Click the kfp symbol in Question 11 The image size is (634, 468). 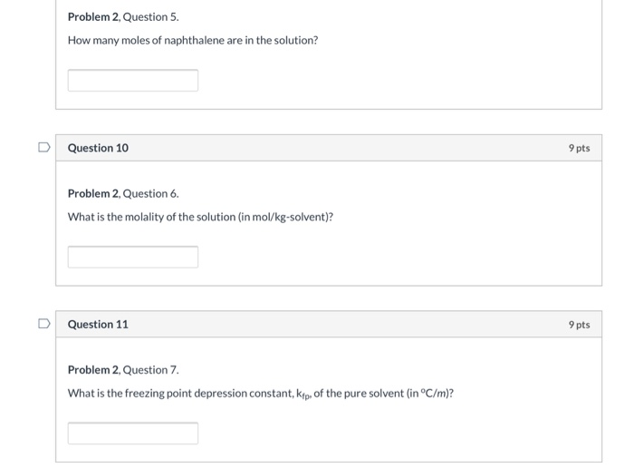click(x=303, y=395)
